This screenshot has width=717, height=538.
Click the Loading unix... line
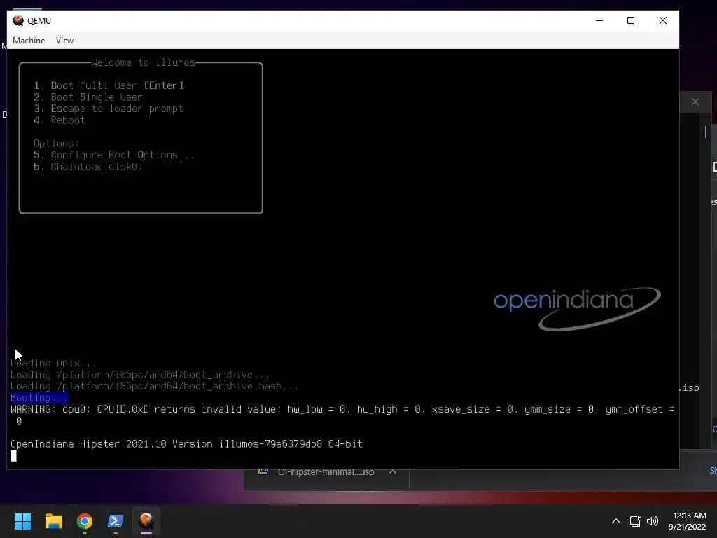click(53, 364)
